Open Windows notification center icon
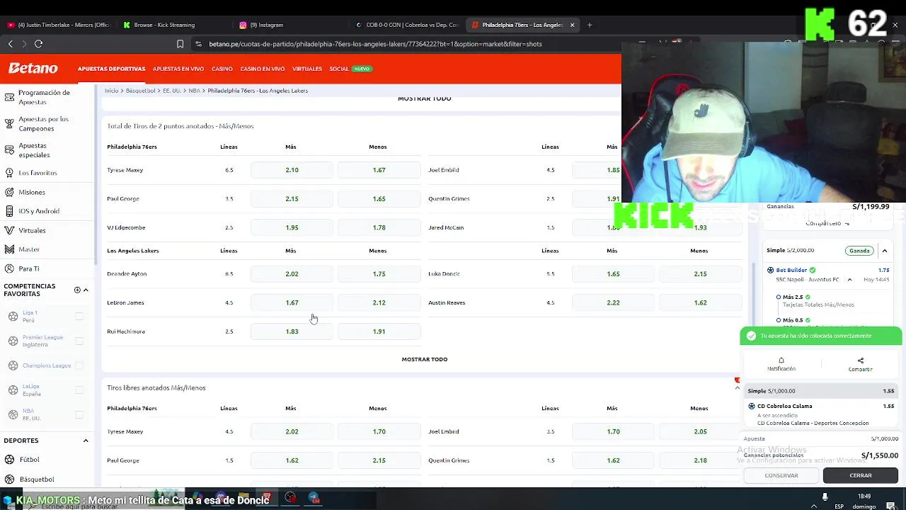This screenshot has width=906, height=510. click(890, 506)
